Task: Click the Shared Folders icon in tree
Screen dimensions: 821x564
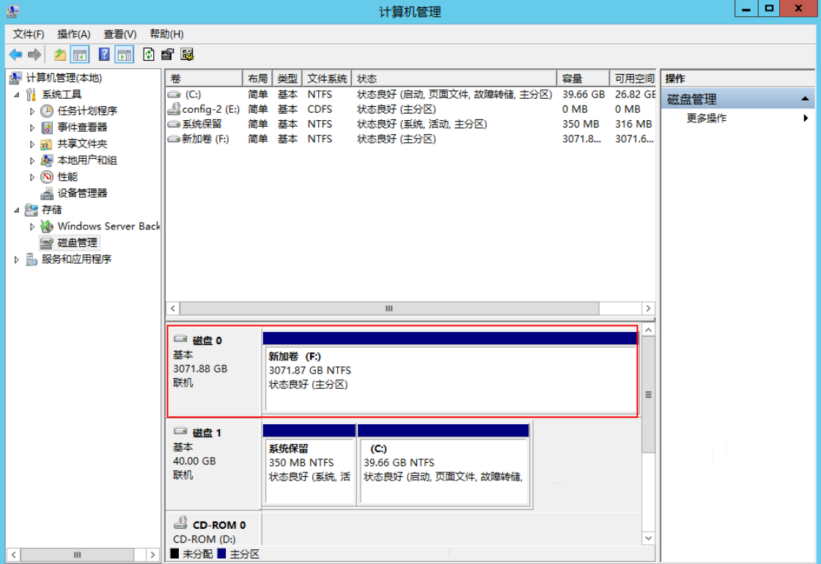Action: point(47,144)
